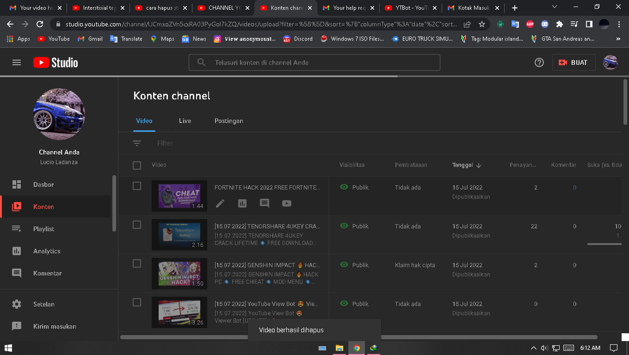Click the GENSHIN IMPACT video title
This screenshot has height=355, width=629.
[267, 265]
